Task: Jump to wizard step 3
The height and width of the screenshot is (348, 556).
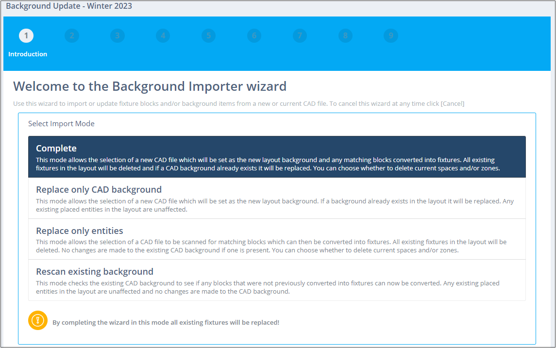Action: click(118, 35)
